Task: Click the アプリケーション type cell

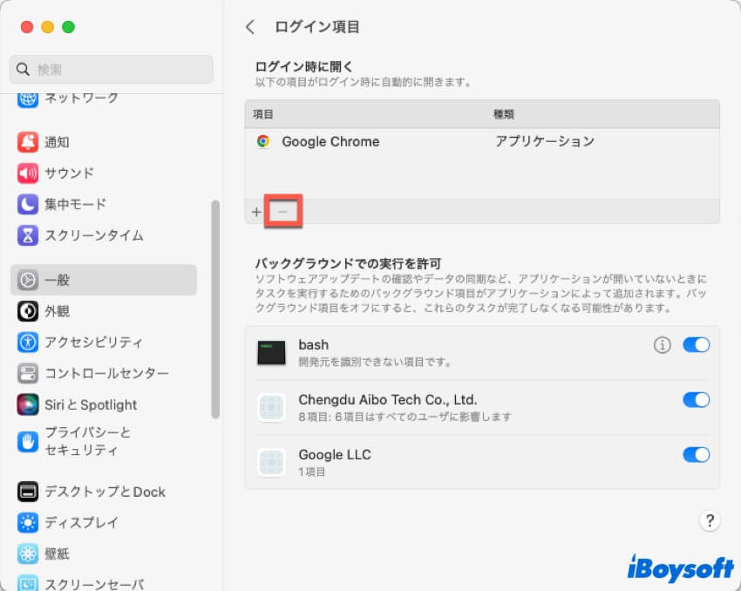Action: (x=545, y=141)
